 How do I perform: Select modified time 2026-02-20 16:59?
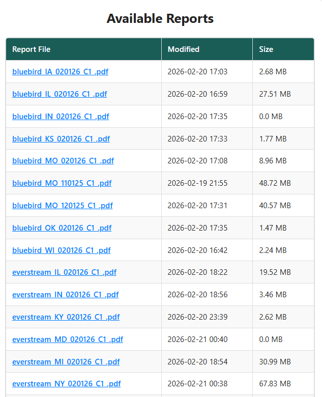(x=197, y=94)
